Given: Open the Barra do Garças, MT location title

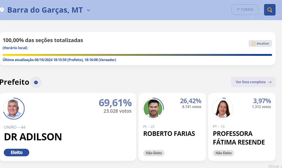Looking at the screenshot, I should pos(45,10).
